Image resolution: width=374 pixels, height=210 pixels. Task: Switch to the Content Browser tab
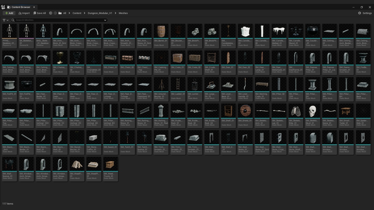coord(20,7)
